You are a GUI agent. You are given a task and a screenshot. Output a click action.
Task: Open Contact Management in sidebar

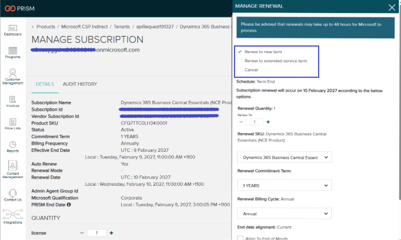coord(13,169)
